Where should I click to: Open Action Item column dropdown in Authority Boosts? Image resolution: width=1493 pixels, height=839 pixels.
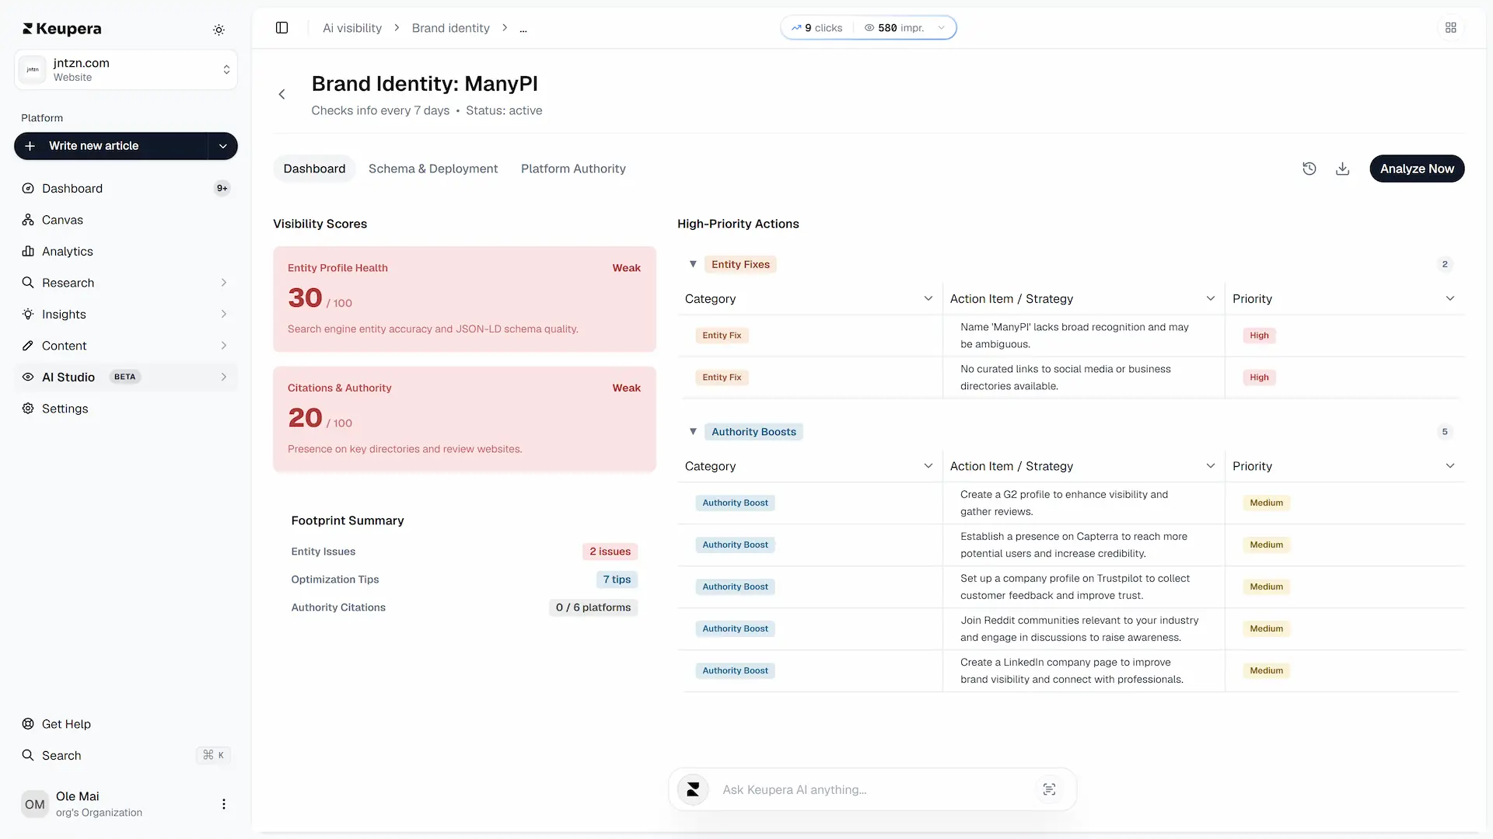point(1210,466)
